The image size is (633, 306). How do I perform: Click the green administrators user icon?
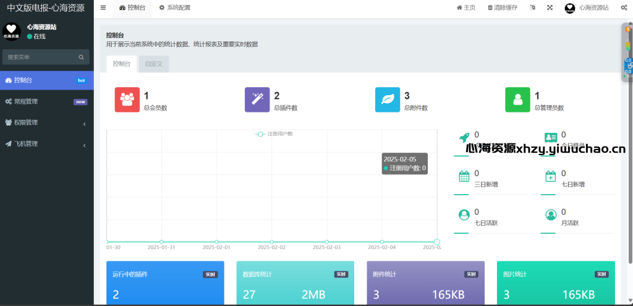[x=517, y=100]
